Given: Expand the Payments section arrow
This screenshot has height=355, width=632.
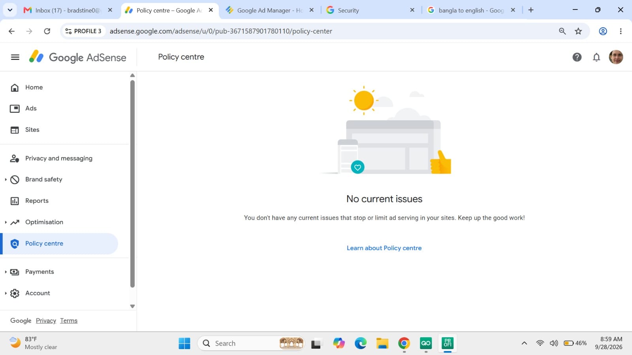Looking at the screenshot, I should [x=6, y=272].
